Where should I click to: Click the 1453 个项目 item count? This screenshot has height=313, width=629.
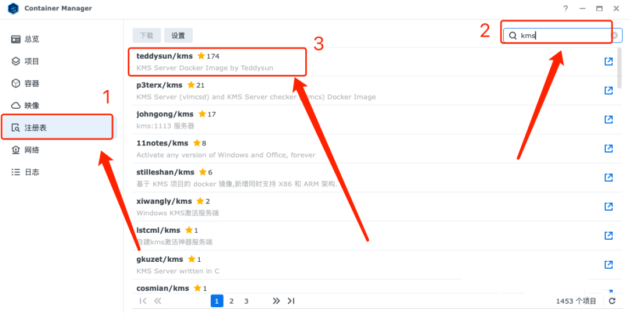[x=576, y=301]
